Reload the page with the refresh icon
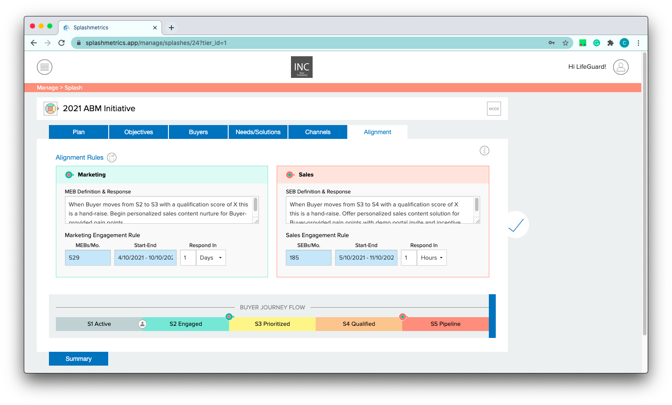The image size is (672, 405). (61, 43)
